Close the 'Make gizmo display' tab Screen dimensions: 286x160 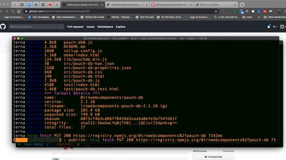pyautogui.click(x=102, y=5)
